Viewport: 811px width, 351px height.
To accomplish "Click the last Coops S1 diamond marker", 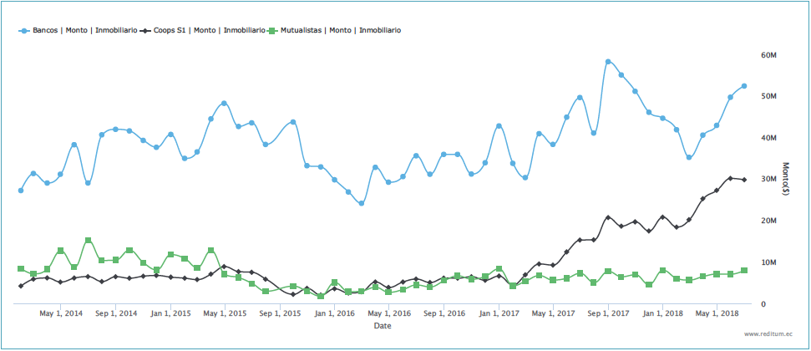I will tap(744, 180).
